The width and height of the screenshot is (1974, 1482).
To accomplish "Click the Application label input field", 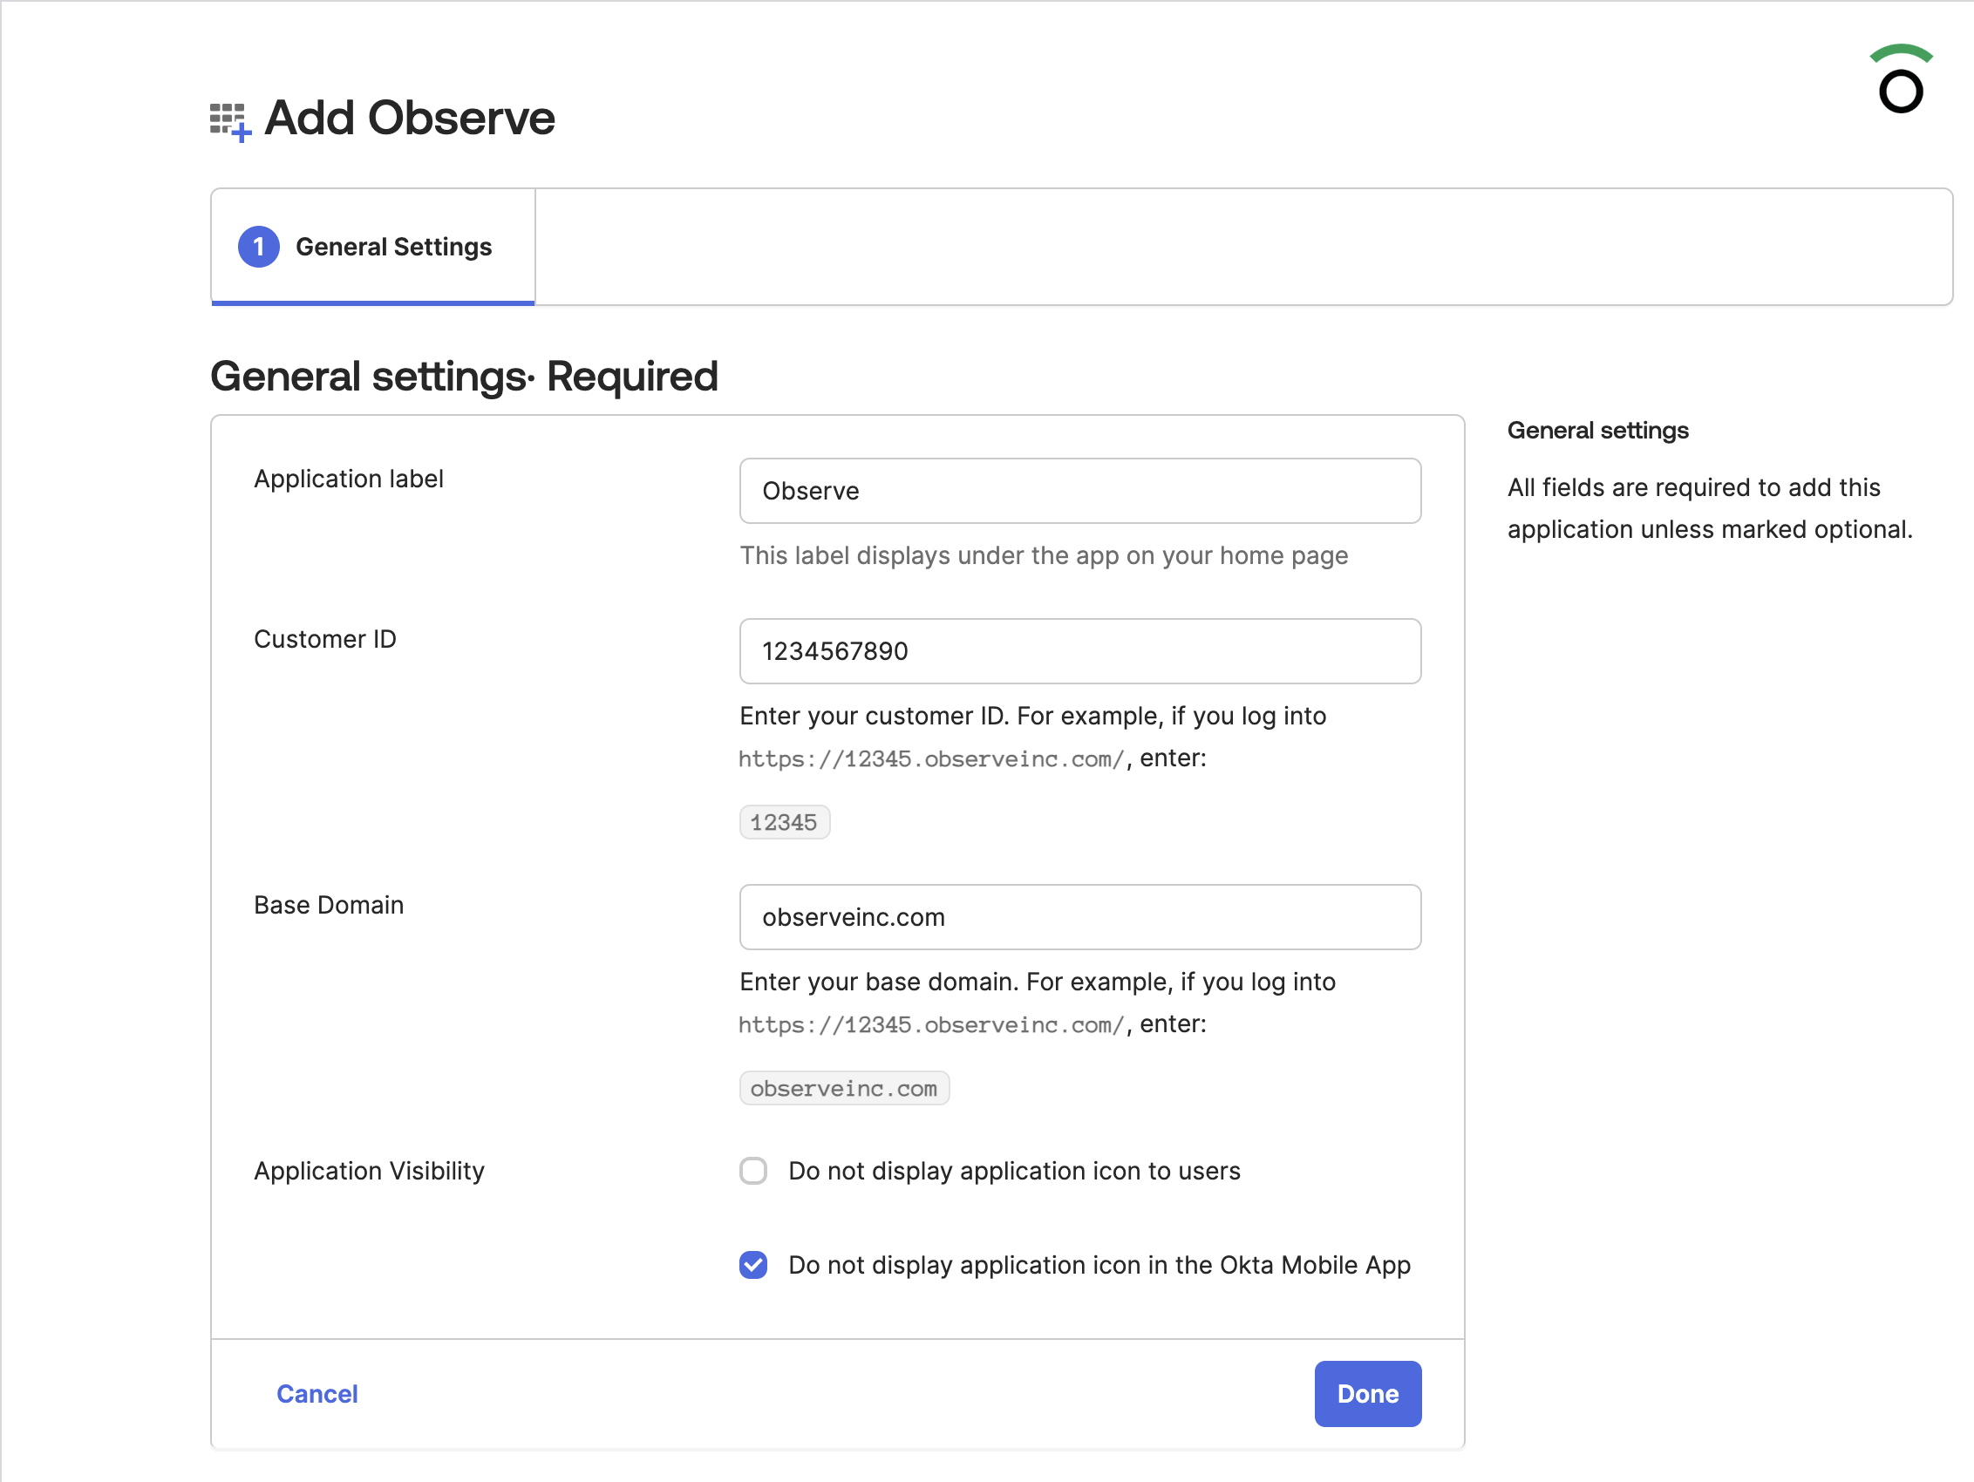I will [1079, 491].
